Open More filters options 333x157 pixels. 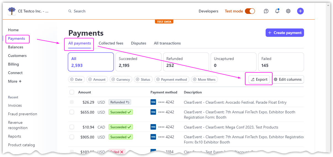tap(205, 79)
